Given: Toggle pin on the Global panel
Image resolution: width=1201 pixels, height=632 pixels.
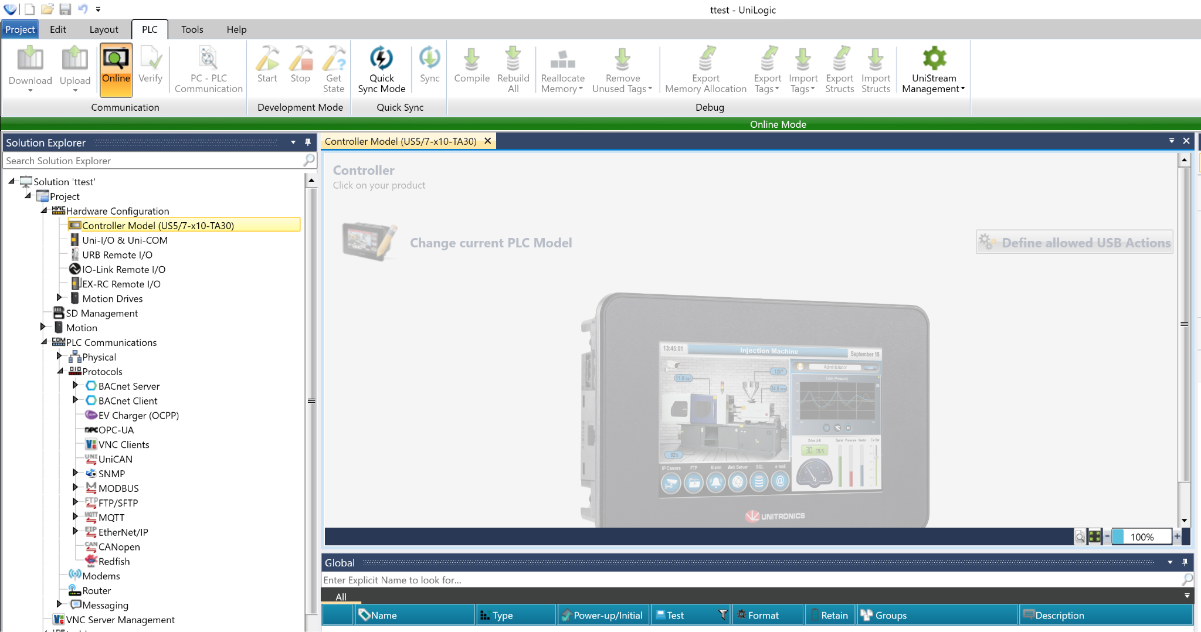Looking at the screenshot, I should pos(1185,562).
